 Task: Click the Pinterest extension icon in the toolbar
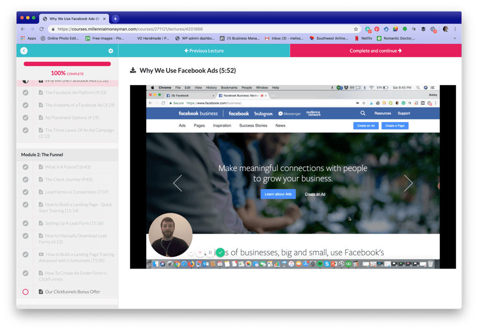[x=377, y=29]
